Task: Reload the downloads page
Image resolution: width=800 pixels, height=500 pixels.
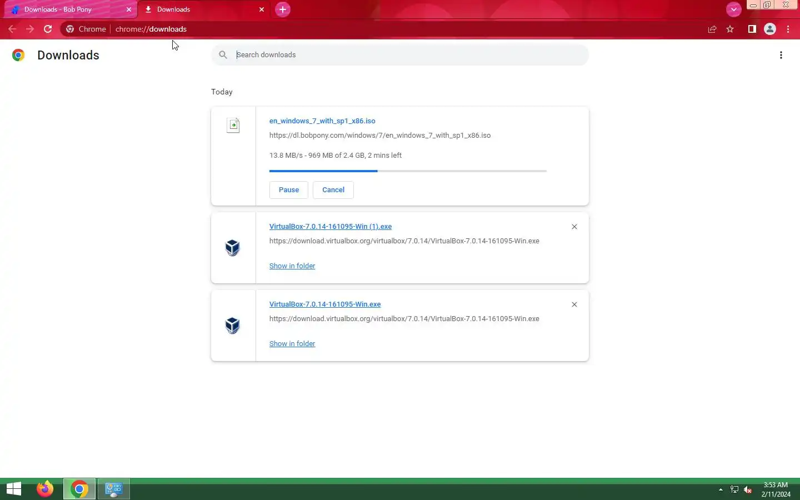Action: click(48, 29)
